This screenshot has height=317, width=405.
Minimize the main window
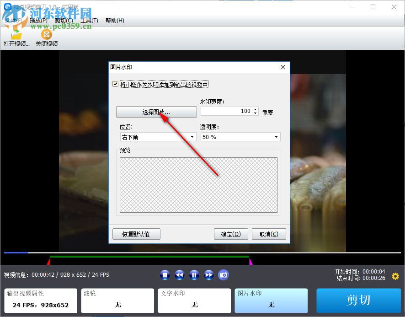(352, 7)
